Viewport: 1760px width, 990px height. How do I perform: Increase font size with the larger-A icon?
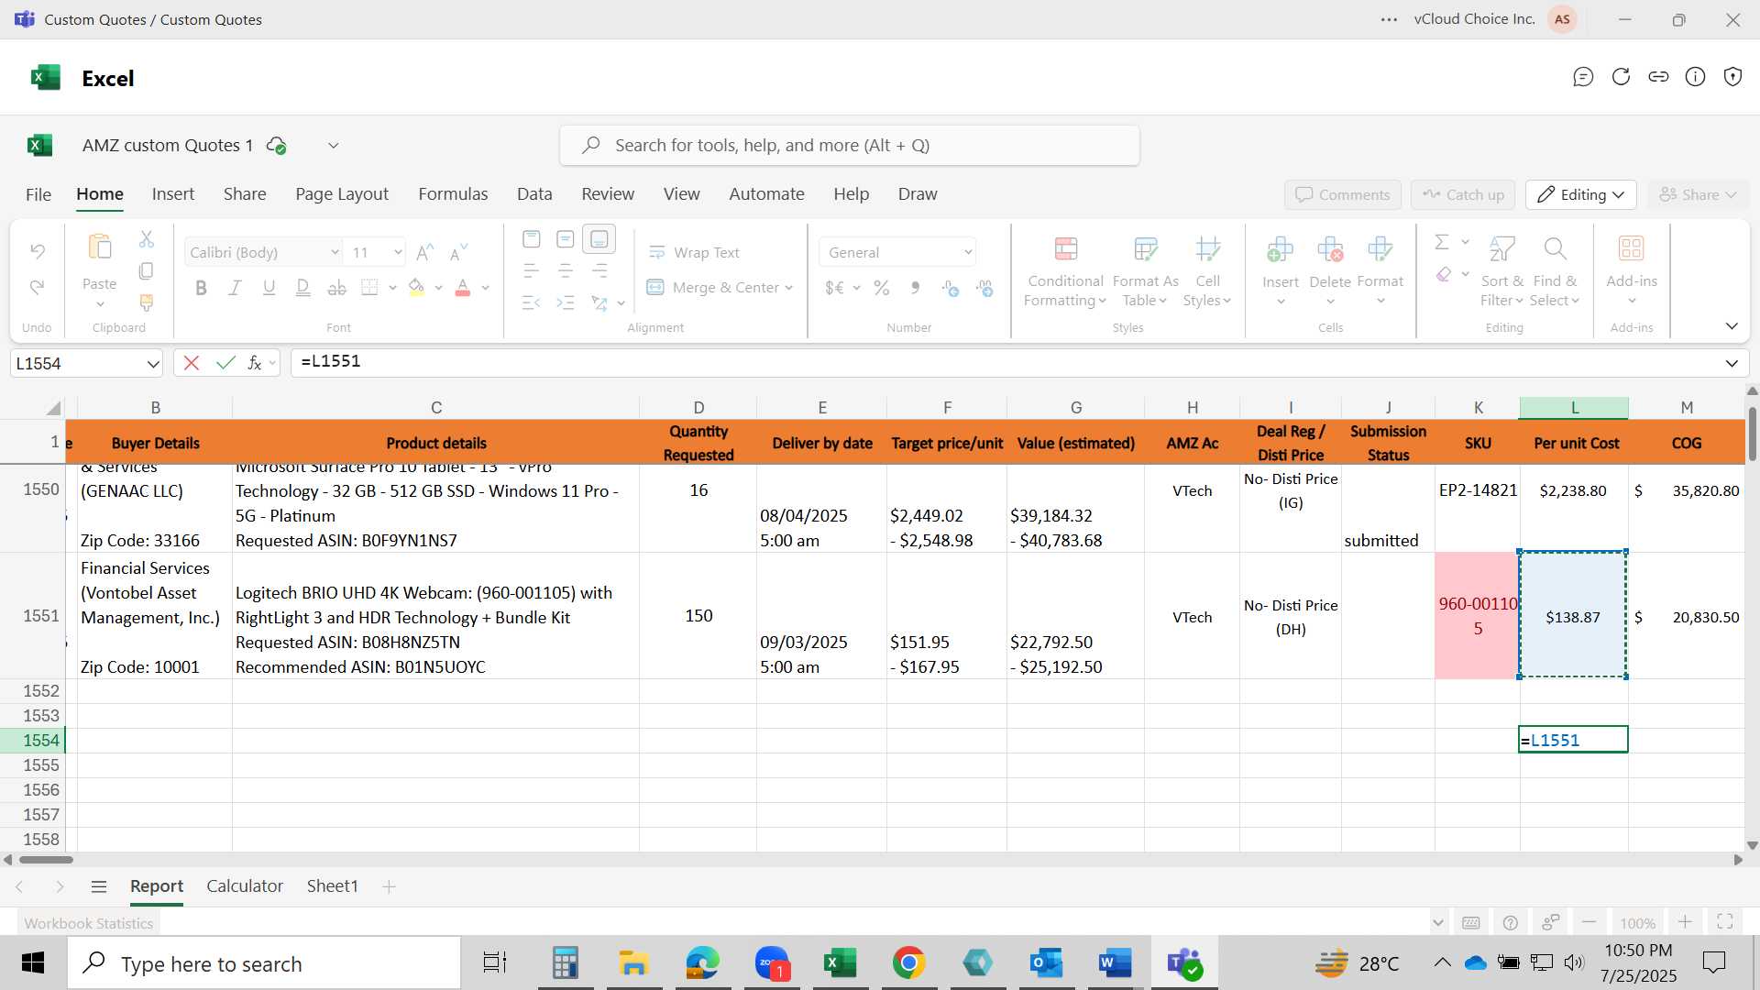425,252
